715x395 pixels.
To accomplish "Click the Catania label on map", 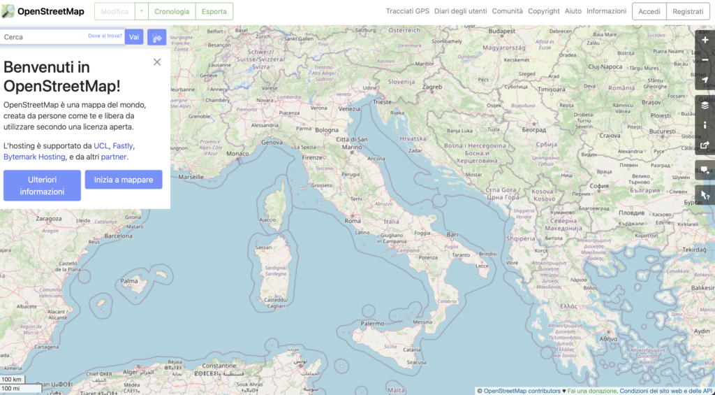I will 412,350.
